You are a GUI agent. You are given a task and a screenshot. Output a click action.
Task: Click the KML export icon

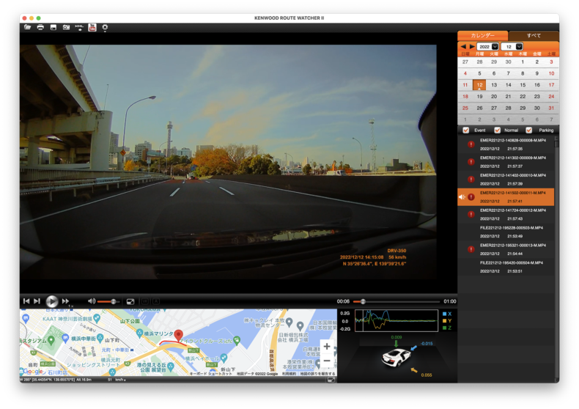click(x=79, y=27)
